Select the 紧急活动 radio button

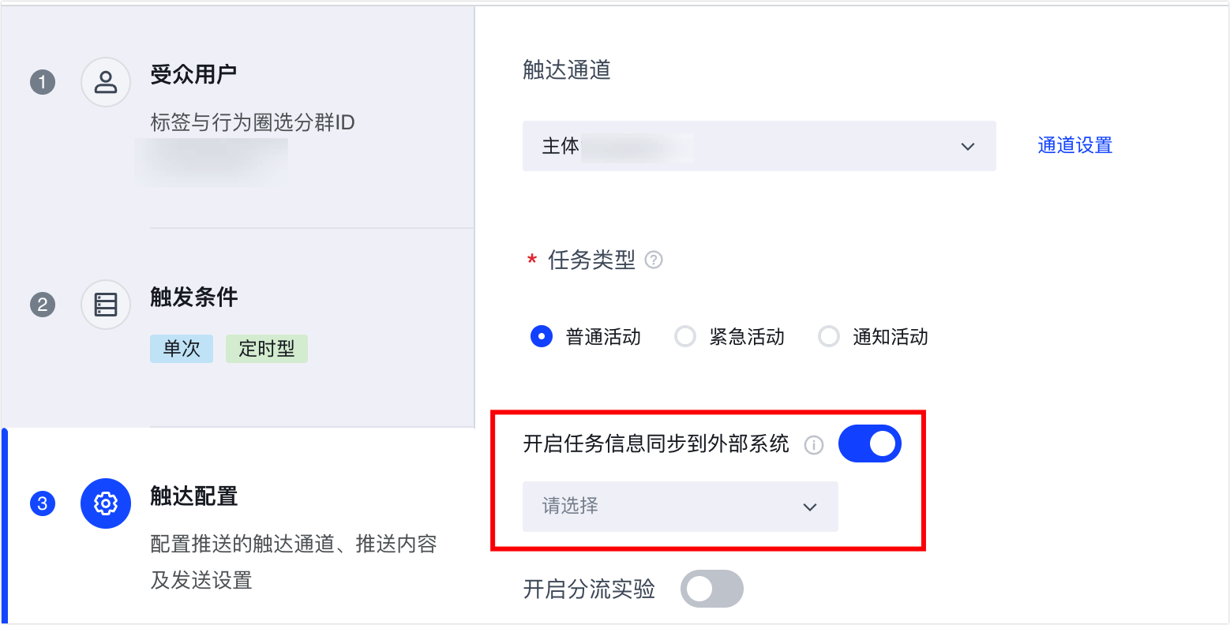pyautogui.click(x=685, y=337)
